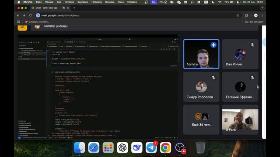This screenshot has height=157, width=280.
Task: Click the headphones icon in the menu bar
Action: point(192,2)
